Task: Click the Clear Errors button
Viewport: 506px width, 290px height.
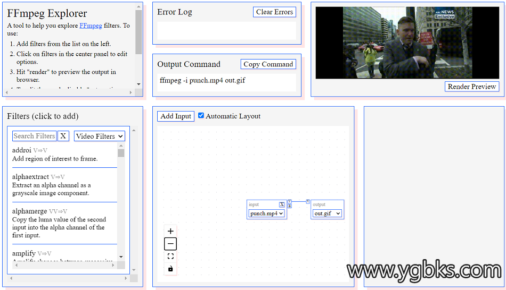Action: (x=274, y=12)
